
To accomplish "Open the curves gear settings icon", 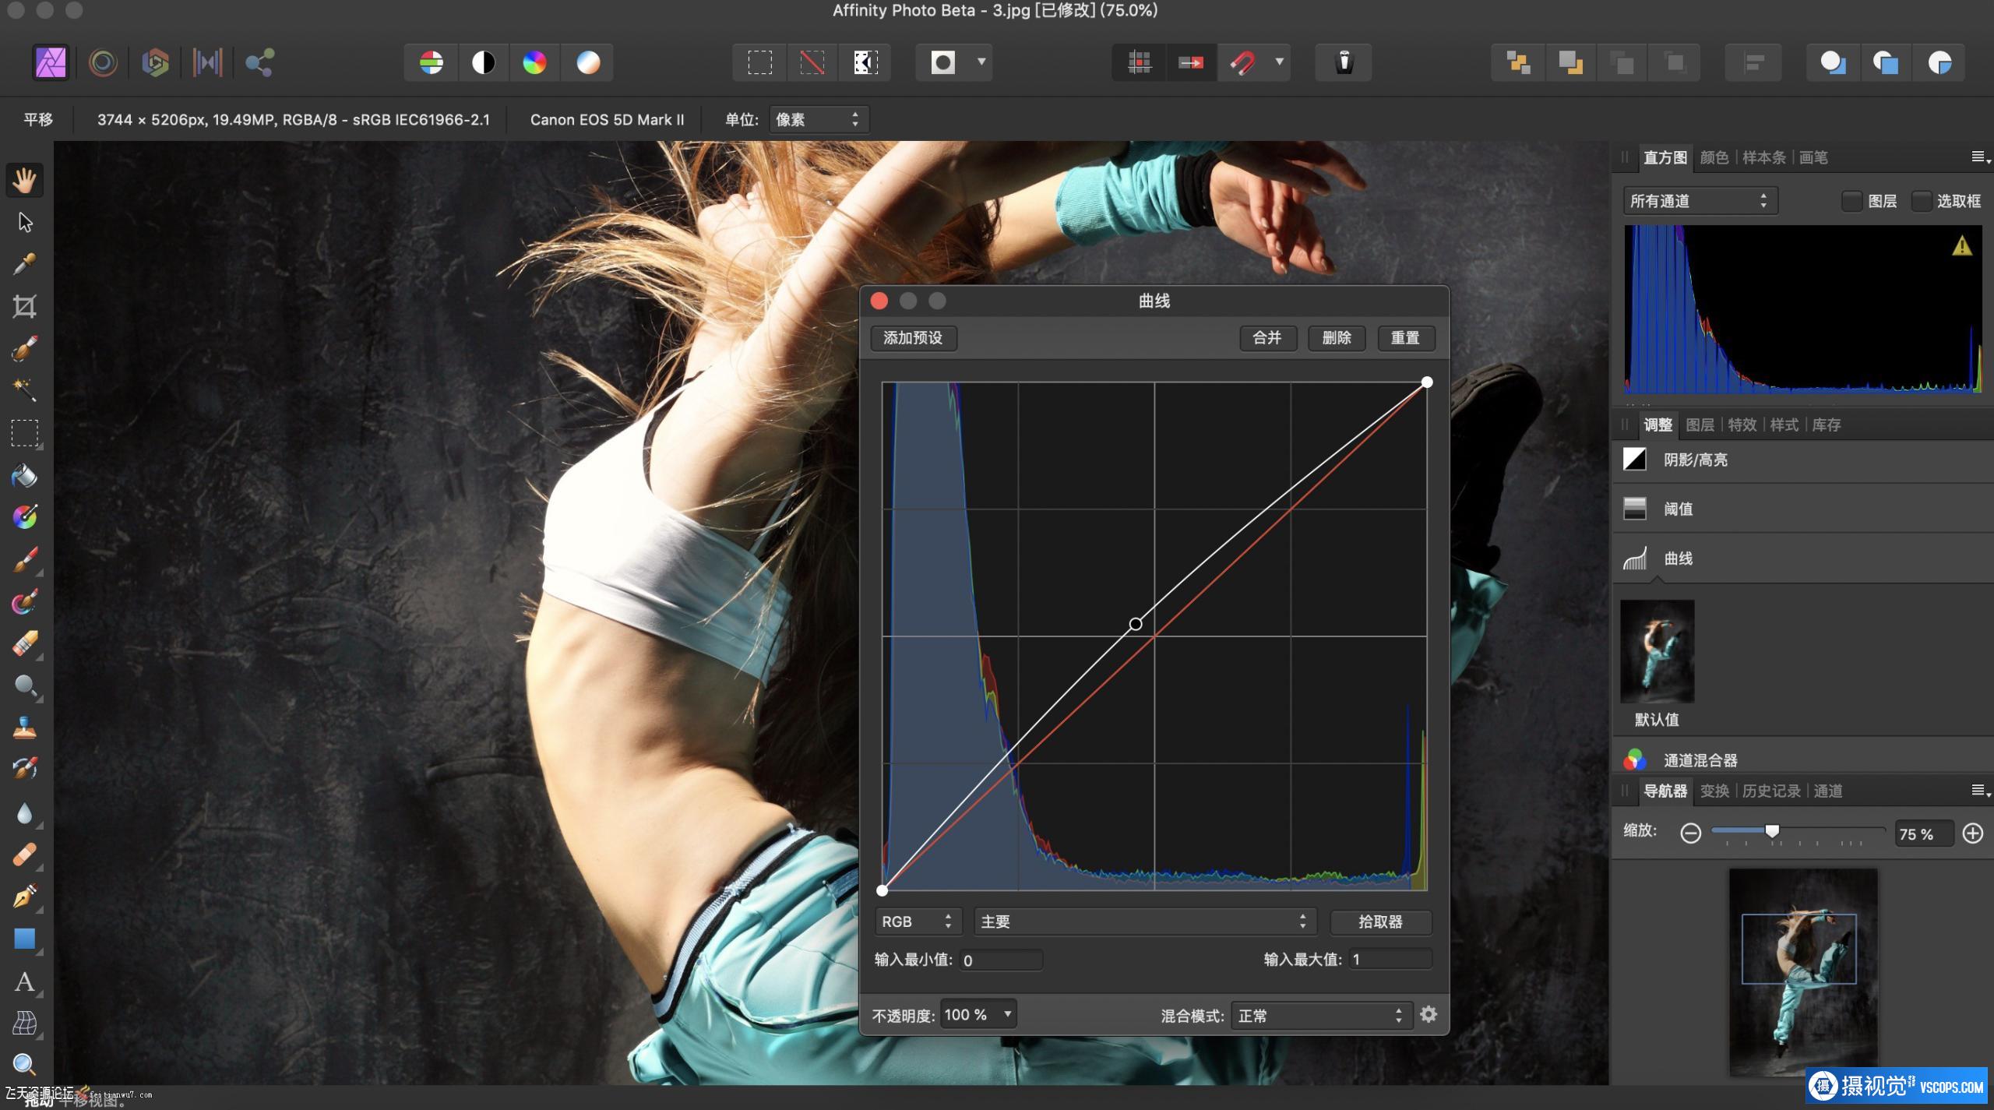I will tap(1428, 1014).
